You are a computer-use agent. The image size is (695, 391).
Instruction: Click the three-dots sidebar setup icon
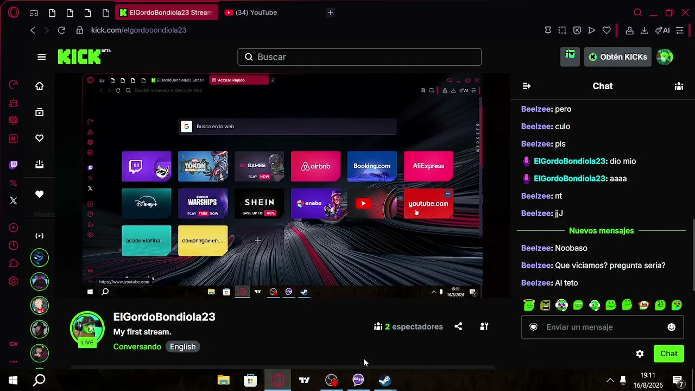tap(14, 362)
